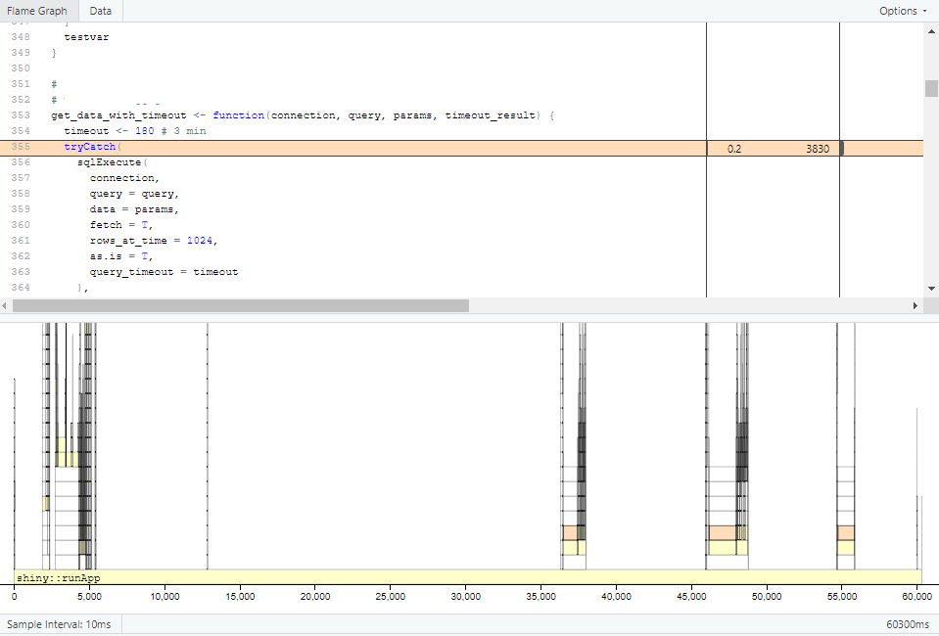Viewport: 939px width, 636px height.
Task: Click the sqlExecute code line 356
Action: click(111, 162)
